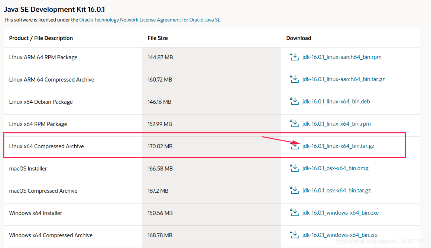Download jdk-16.0.1_osx-x64_bin.tar.gz link

point(337,191)
